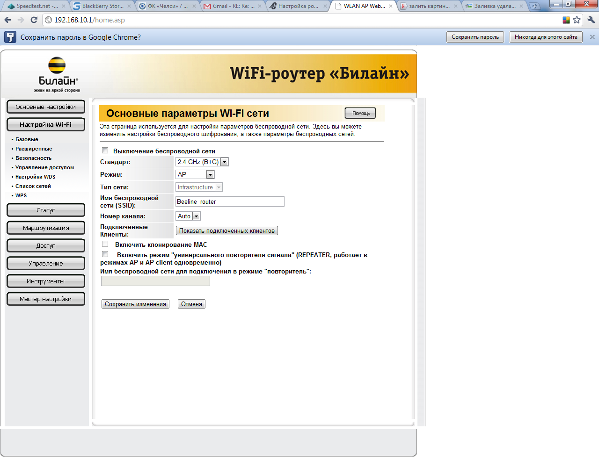Choose Никогда для этого сайта
This screenshot has width=599, height=460.
[x=546, y=37]
